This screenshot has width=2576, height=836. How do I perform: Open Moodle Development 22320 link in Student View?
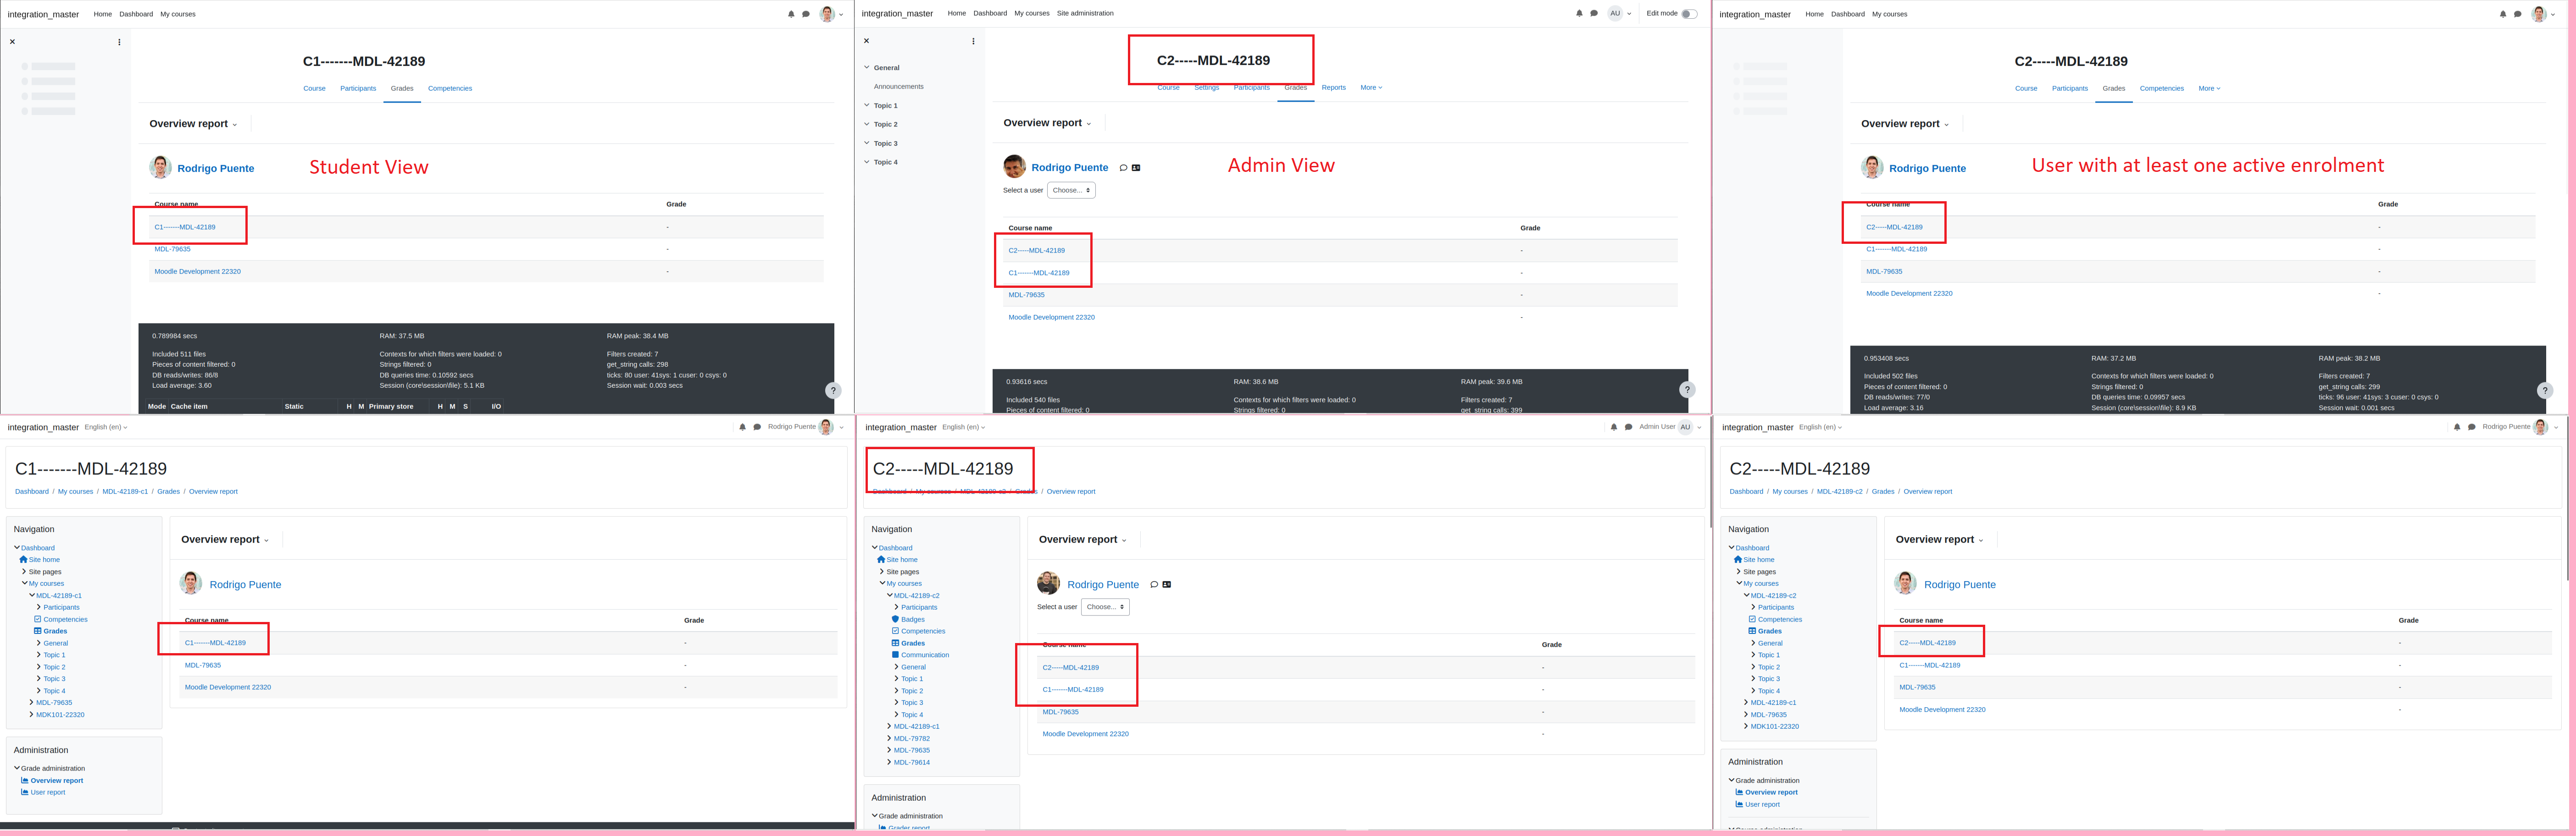(x=197, y=272)
